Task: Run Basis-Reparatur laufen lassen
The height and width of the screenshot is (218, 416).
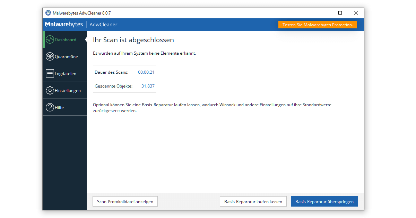Action: coord(253,201)
